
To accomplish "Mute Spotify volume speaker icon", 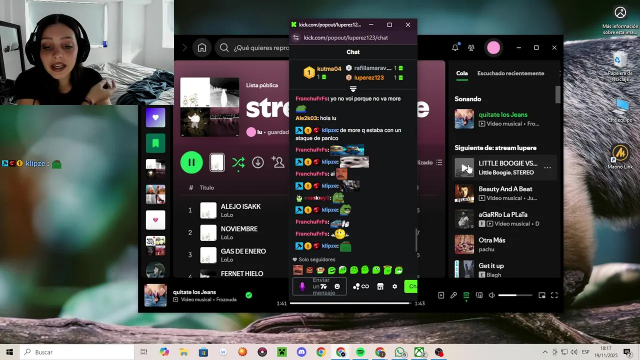I will [492, 295].
